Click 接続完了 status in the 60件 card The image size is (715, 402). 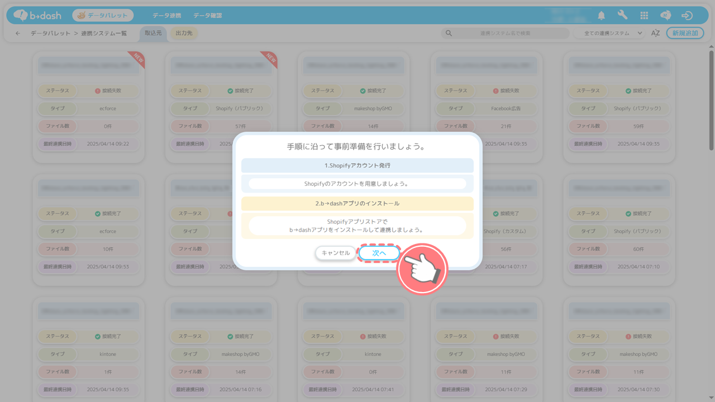(637, 213)
